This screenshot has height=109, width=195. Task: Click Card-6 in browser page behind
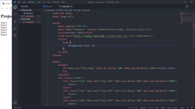tap(4, 35)
